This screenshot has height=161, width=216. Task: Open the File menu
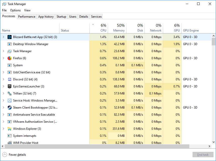[x=4, y=10]
